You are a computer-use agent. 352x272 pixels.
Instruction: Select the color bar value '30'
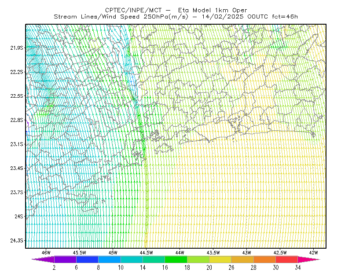tap(276, 268)
